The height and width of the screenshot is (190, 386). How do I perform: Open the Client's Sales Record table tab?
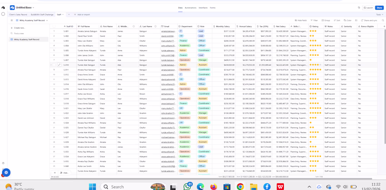point(18,15)
